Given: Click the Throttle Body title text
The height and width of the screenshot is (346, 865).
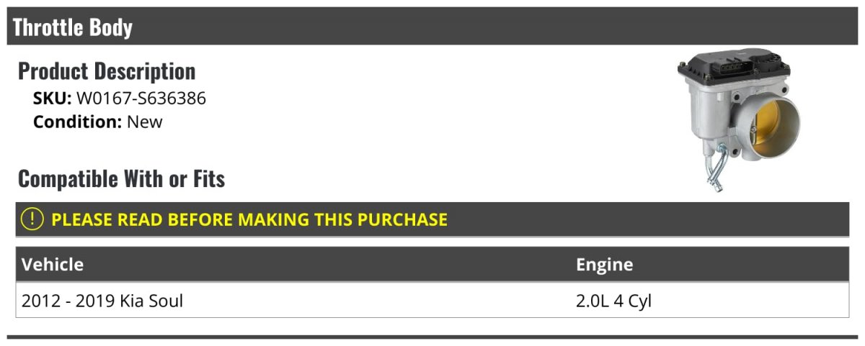Looking at the screenshot, I should coord(73,27).
